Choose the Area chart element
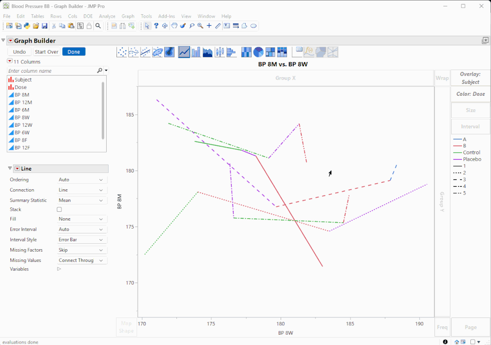The width and height of the screenshot is (491, 345). (208, 52)
